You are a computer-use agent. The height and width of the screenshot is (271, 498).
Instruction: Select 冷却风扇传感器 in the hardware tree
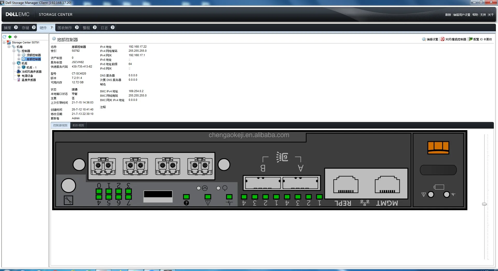(31, 72)
